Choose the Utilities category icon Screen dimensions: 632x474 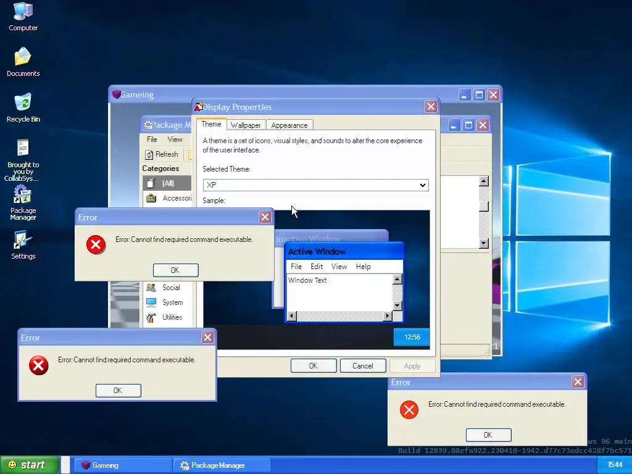(x=151, y=318)
